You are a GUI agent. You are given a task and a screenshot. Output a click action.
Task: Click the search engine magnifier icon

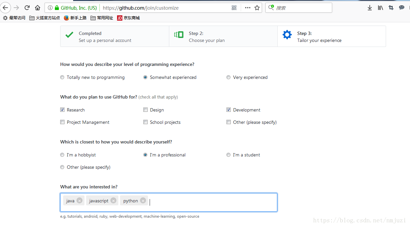[x=271, y=7]
